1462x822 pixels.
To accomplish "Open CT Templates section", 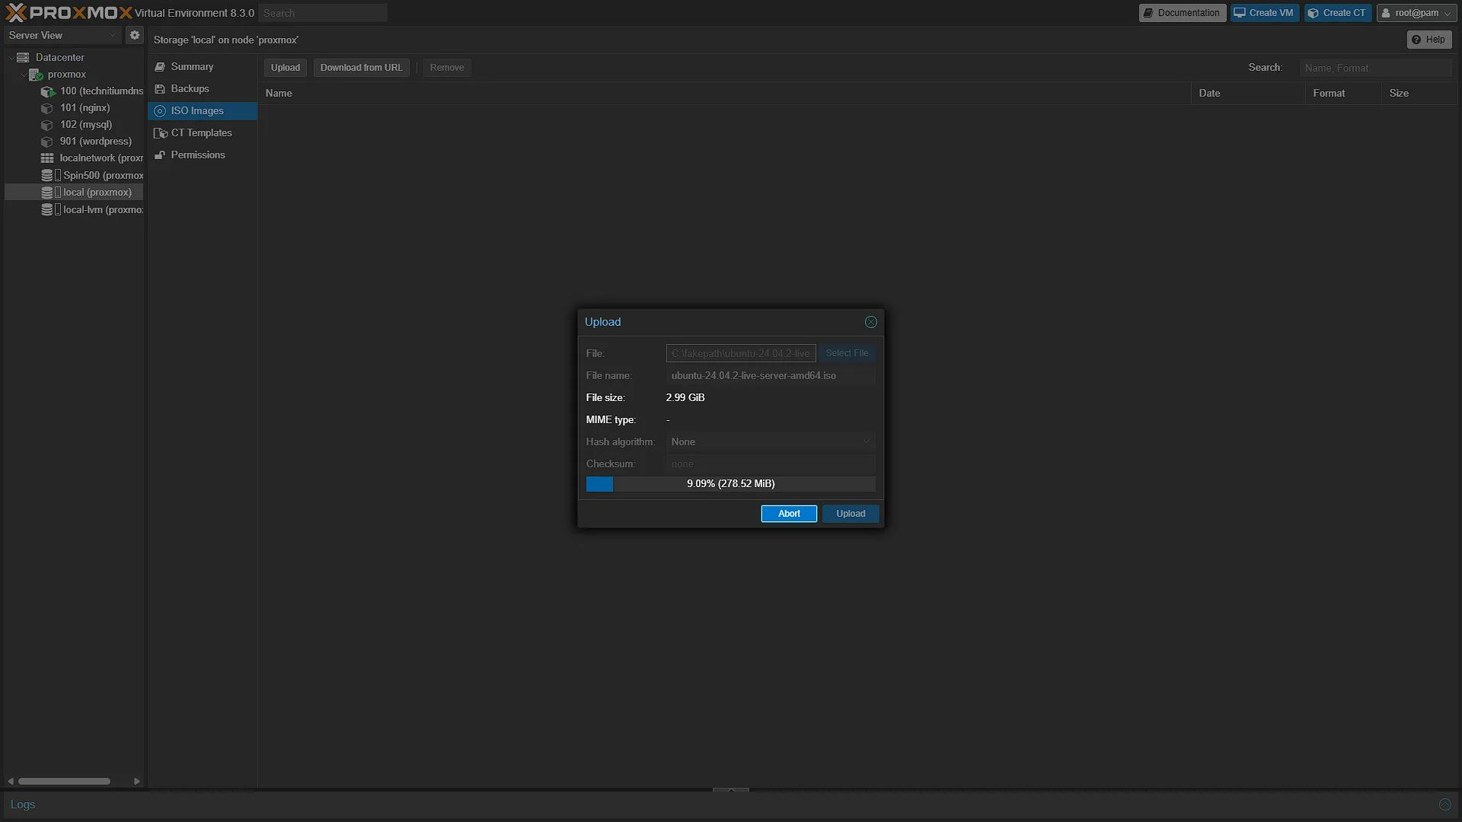I will pos(202,132).
